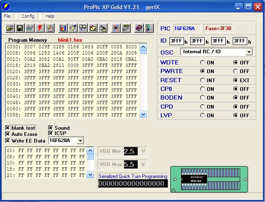Click the green ZIF socket chip image
The image size is (265, 202).
(x=209, y=179)
